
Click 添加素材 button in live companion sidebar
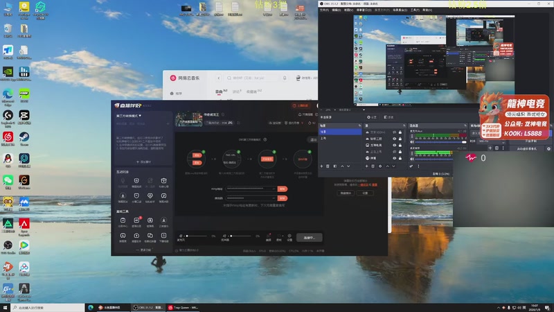pos(144,162)
